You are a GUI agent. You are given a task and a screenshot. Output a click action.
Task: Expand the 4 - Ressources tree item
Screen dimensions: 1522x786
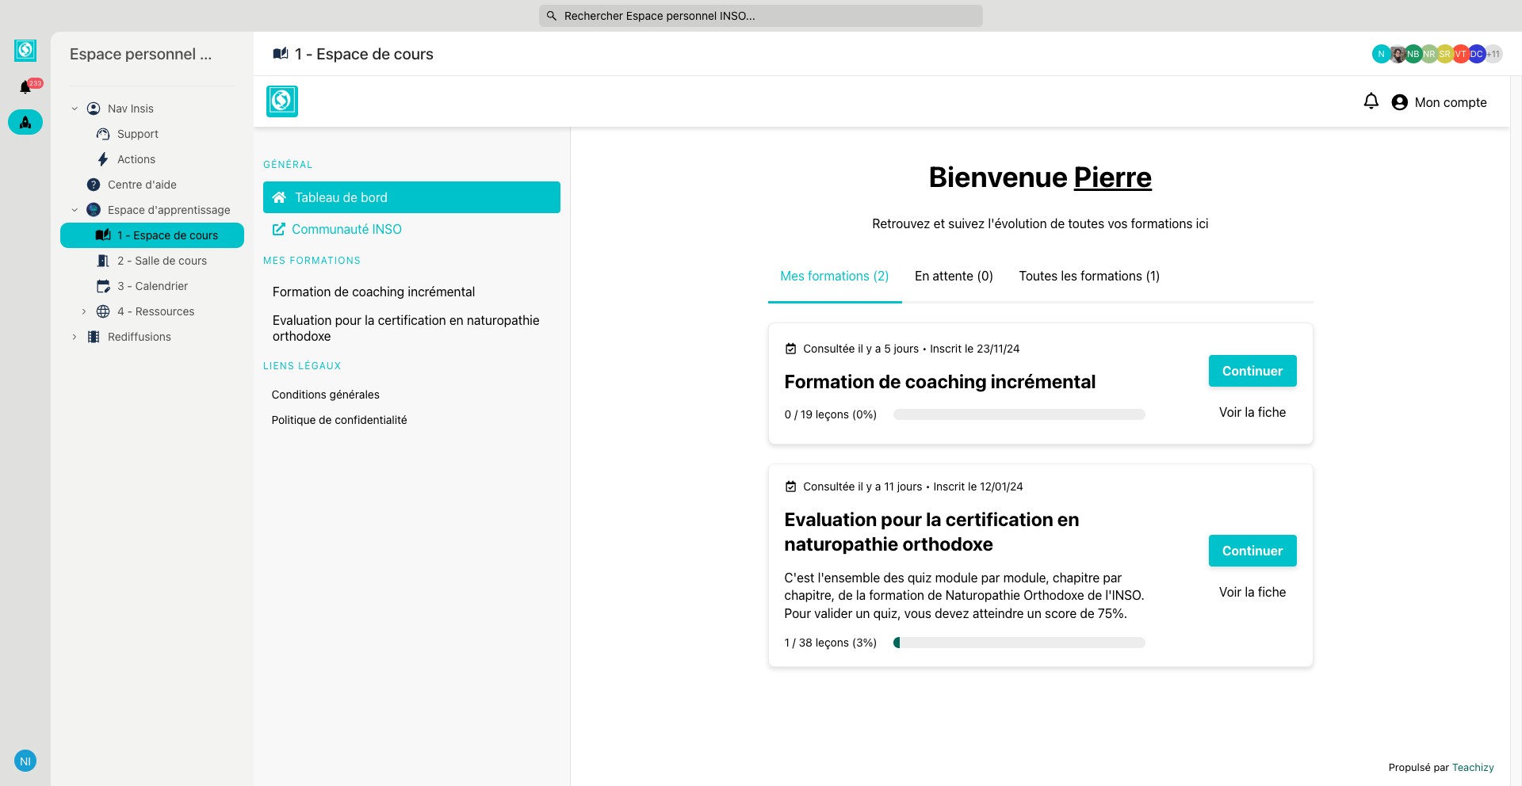84,311
